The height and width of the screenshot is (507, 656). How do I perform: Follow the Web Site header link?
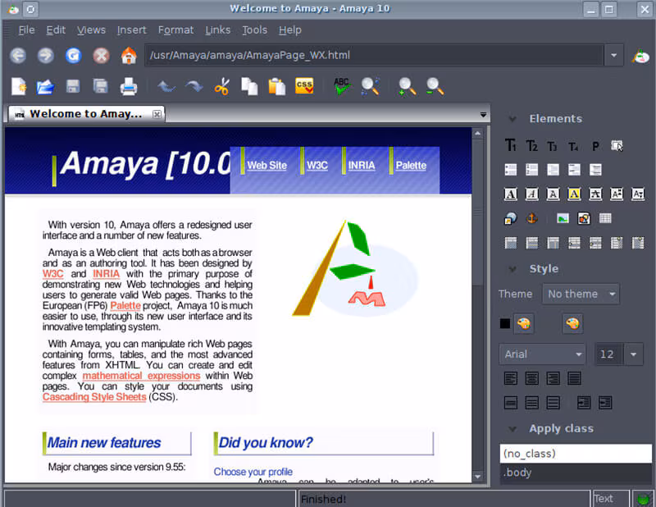click(267, 166)
